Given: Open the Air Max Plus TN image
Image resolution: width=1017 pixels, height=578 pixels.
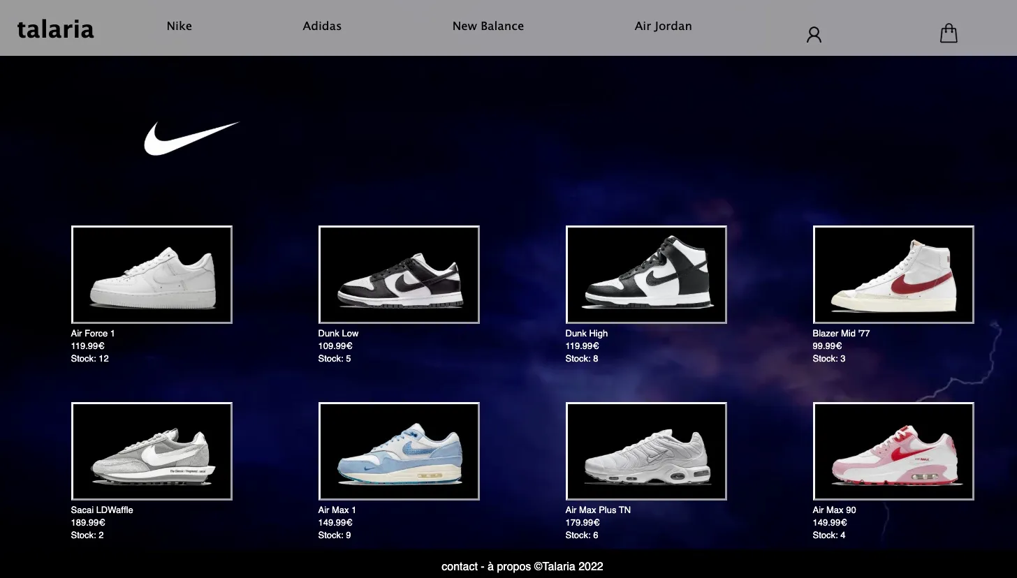Looking at the screenshot, I should [x=646, y=451].
